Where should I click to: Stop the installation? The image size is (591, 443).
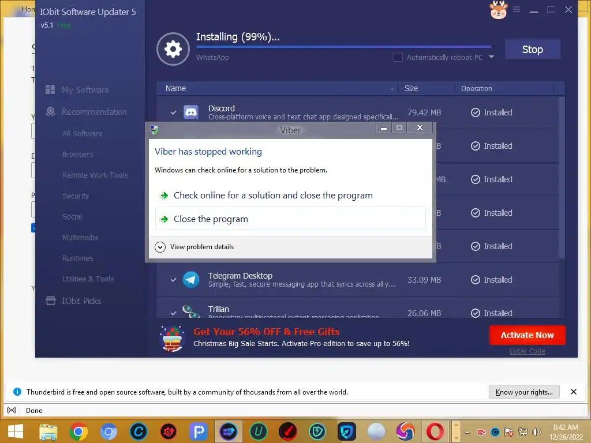(532, 49)
